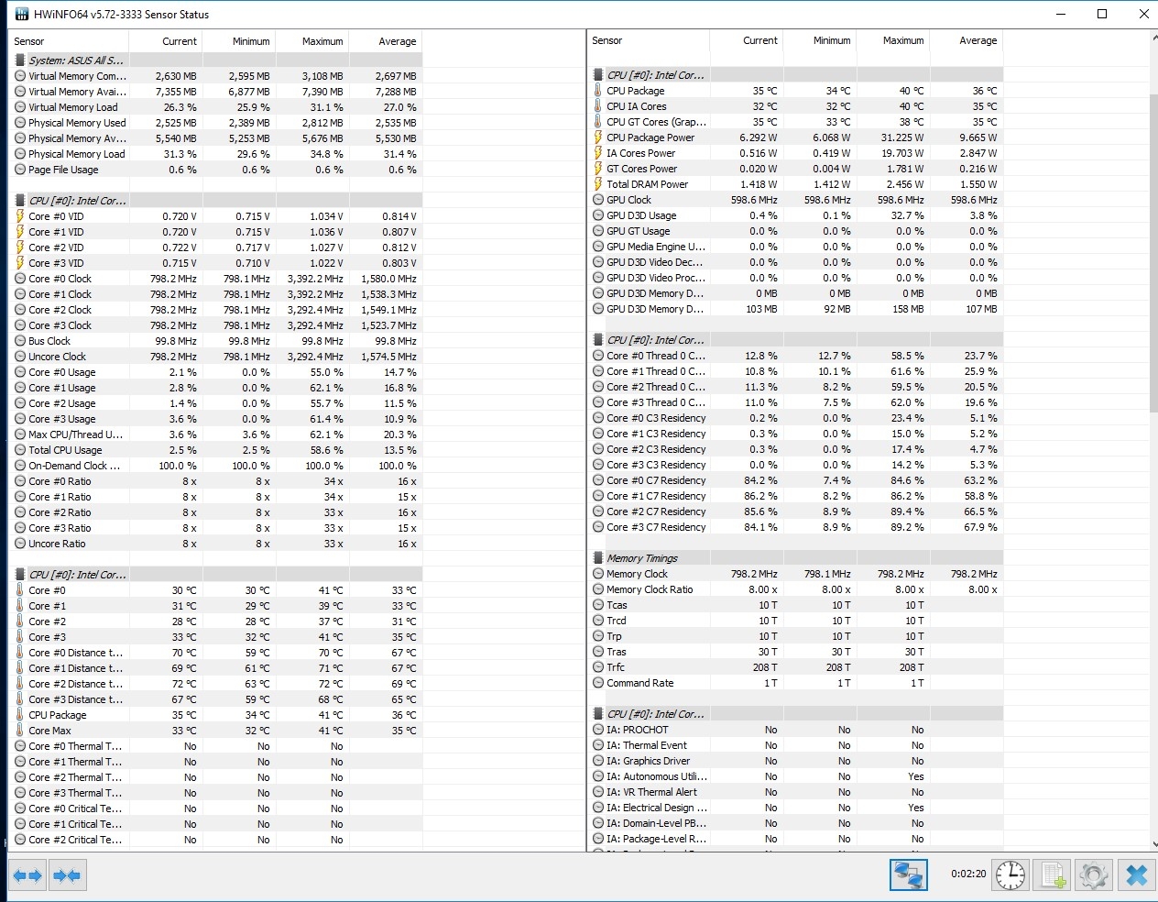Screen dimensions: 1158x902
Task: Click the circle icon beside IA: PROCHOT
Action: point(597,730)
